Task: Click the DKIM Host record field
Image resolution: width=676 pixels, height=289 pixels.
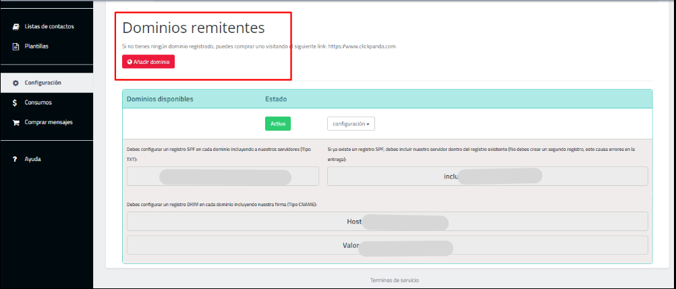Action: [387, 222]
